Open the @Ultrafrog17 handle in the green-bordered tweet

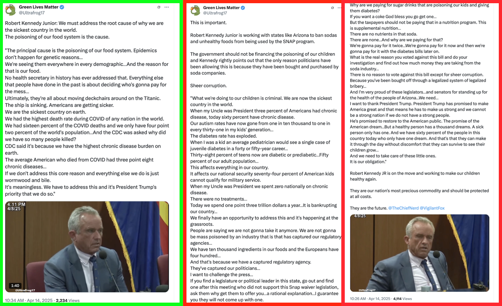(32, 13)
